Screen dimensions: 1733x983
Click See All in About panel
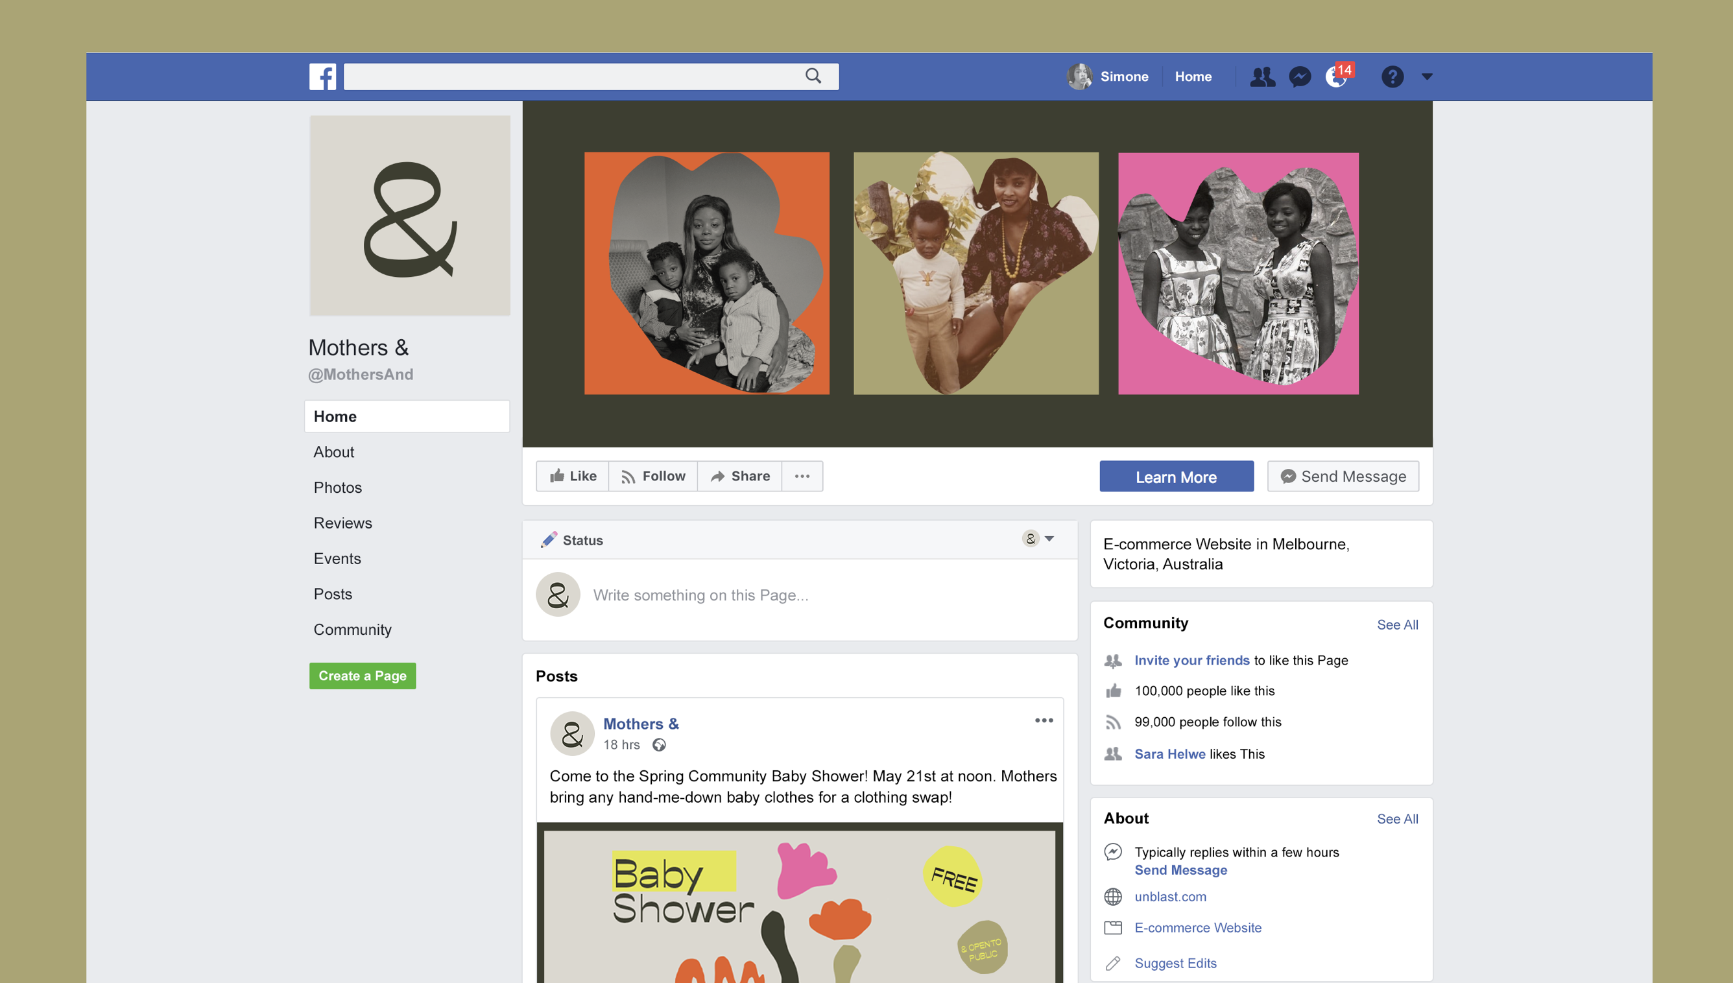(1397, 818)
